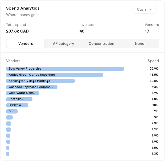Open the Cash dropdown
The height and width of the screenshot is (161, 165).
click(x=145, y=9)
